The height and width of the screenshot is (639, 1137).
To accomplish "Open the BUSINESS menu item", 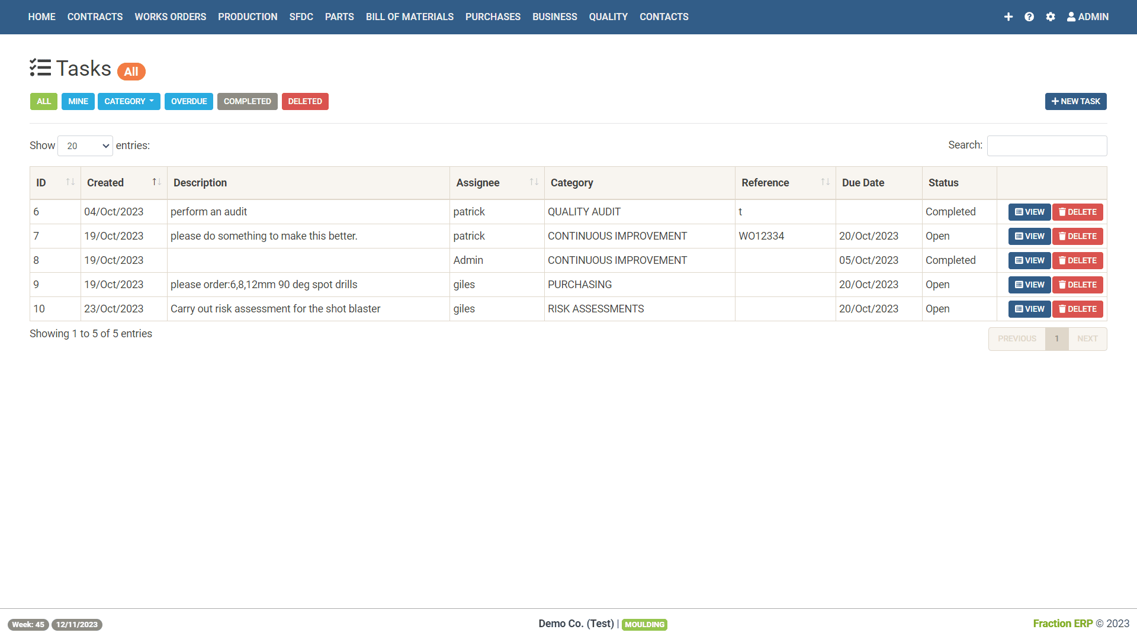I will coord(555,17).
